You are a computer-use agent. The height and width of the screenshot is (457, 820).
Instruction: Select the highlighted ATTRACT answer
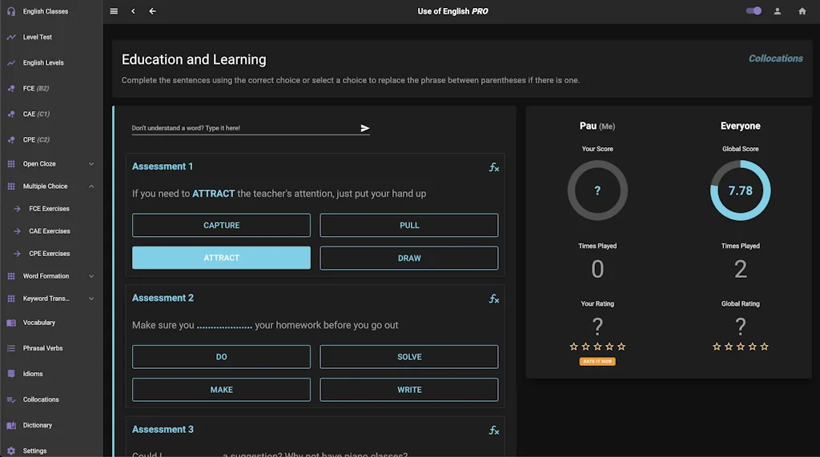click(x=221, y=258)
